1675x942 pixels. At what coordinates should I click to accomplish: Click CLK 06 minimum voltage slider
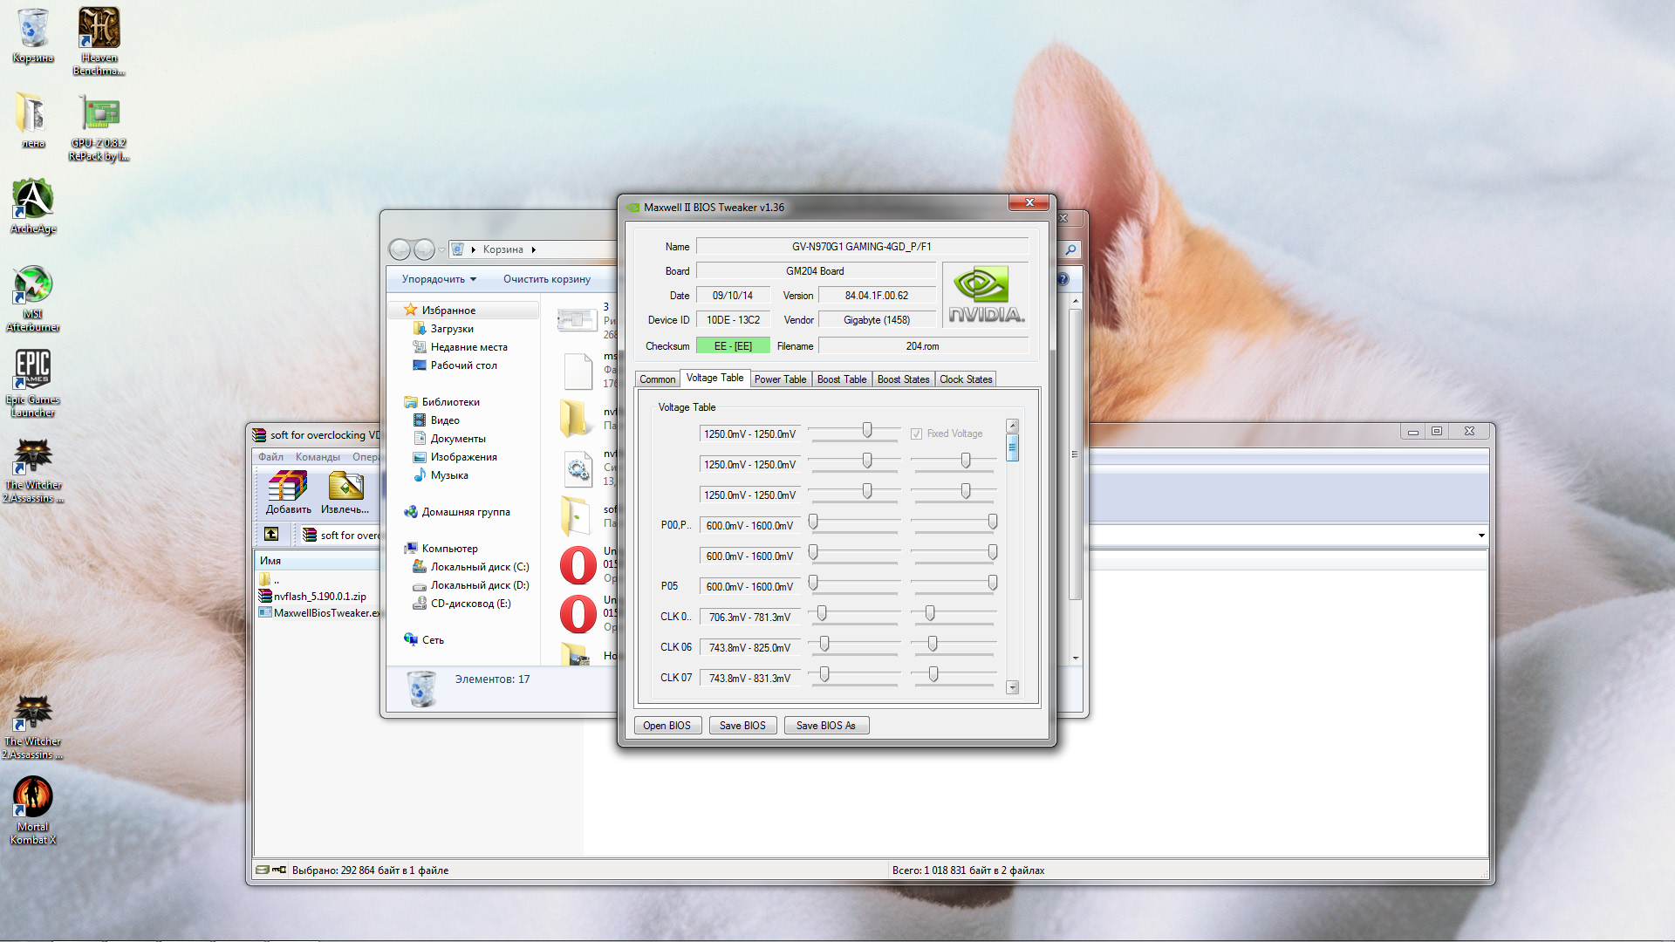824,645
